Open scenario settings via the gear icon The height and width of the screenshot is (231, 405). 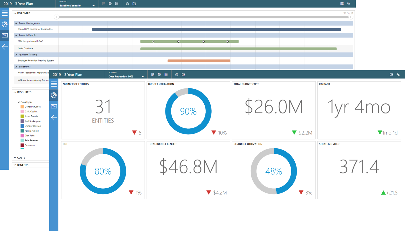point(177,75)
